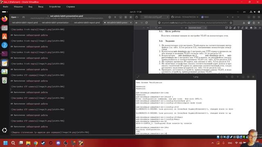
Task: Open the volume indicator in GNOME top bar
Action: click(255, 12)
